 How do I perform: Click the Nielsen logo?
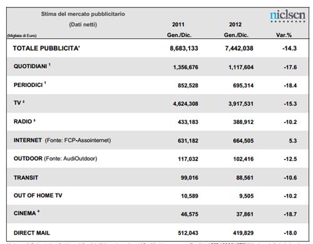click(287, 16)
